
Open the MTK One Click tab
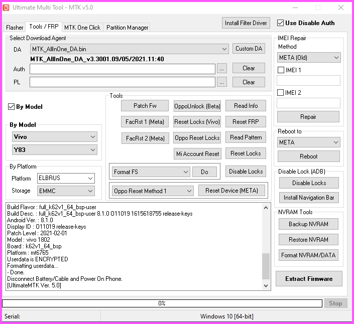tap(82, 28)
